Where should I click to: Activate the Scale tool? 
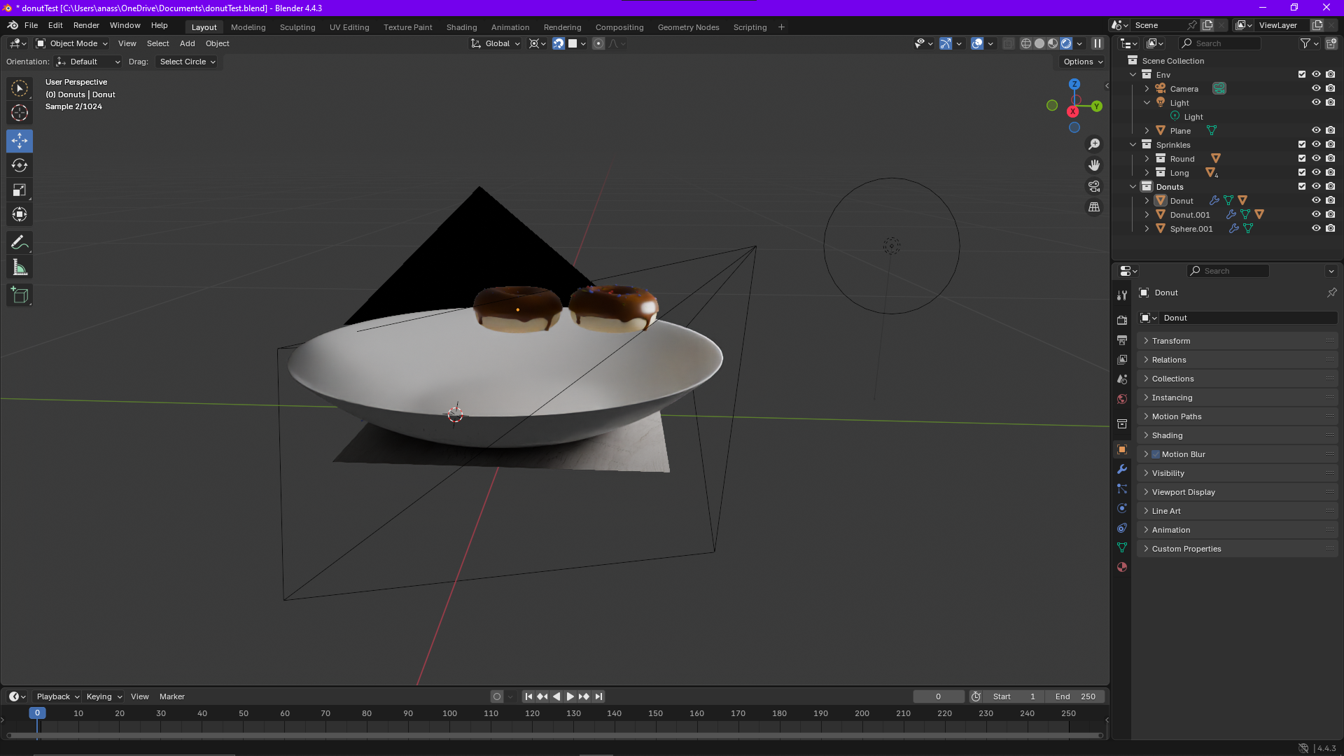[20, 190]
